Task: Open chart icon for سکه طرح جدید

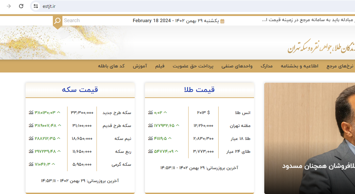Action: pos(31,113)
